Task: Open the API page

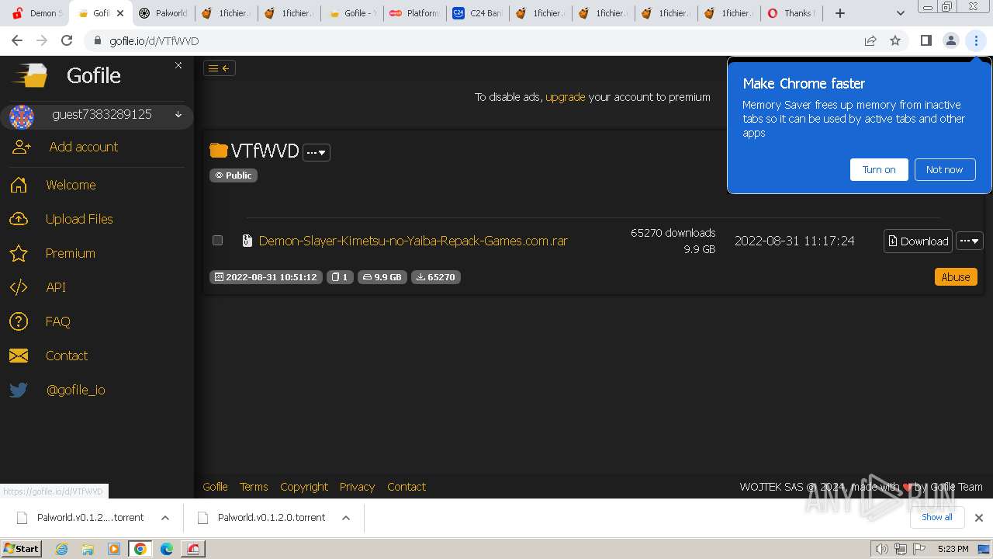Action: coord(56,287)
